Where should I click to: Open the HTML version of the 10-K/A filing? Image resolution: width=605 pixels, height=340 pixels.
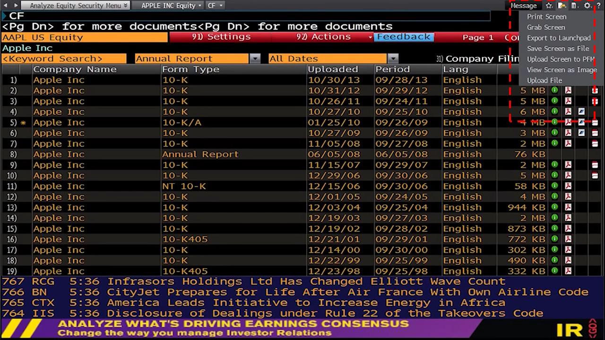pyautogui.click(x=581, y=122)
